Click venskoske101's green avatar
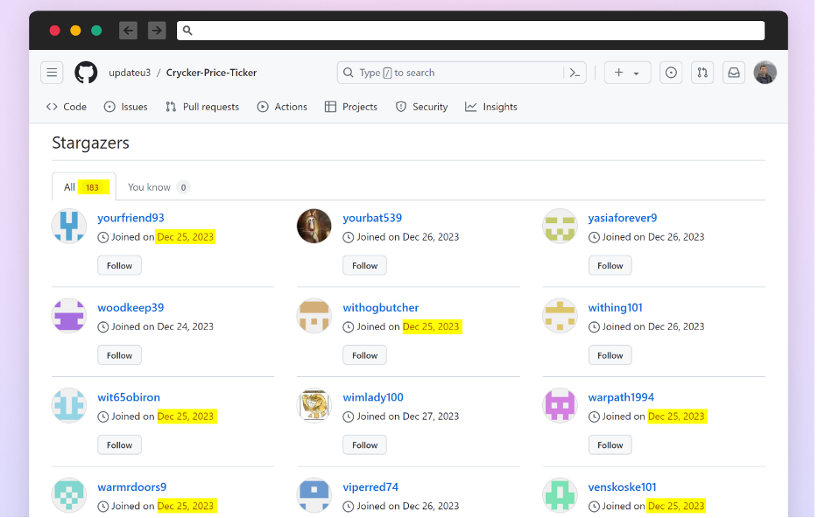 [560, 495]
